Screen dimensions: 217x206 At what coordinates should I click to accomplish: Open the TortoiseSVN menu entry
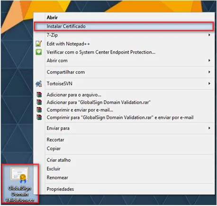tap(124, 83)
